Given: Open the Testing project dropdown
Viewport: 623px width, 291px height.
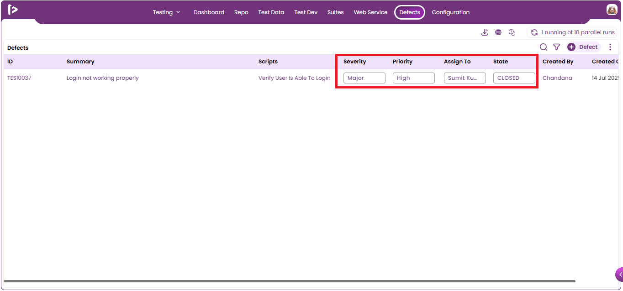Looking at the screenshot, I should coord(167,12).
